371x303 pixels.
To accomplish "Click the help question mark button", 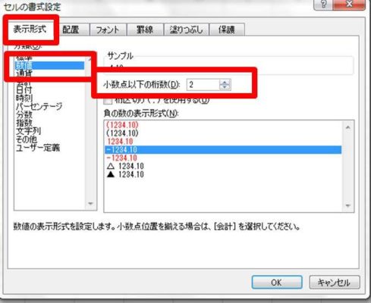I will click(323, 5).
